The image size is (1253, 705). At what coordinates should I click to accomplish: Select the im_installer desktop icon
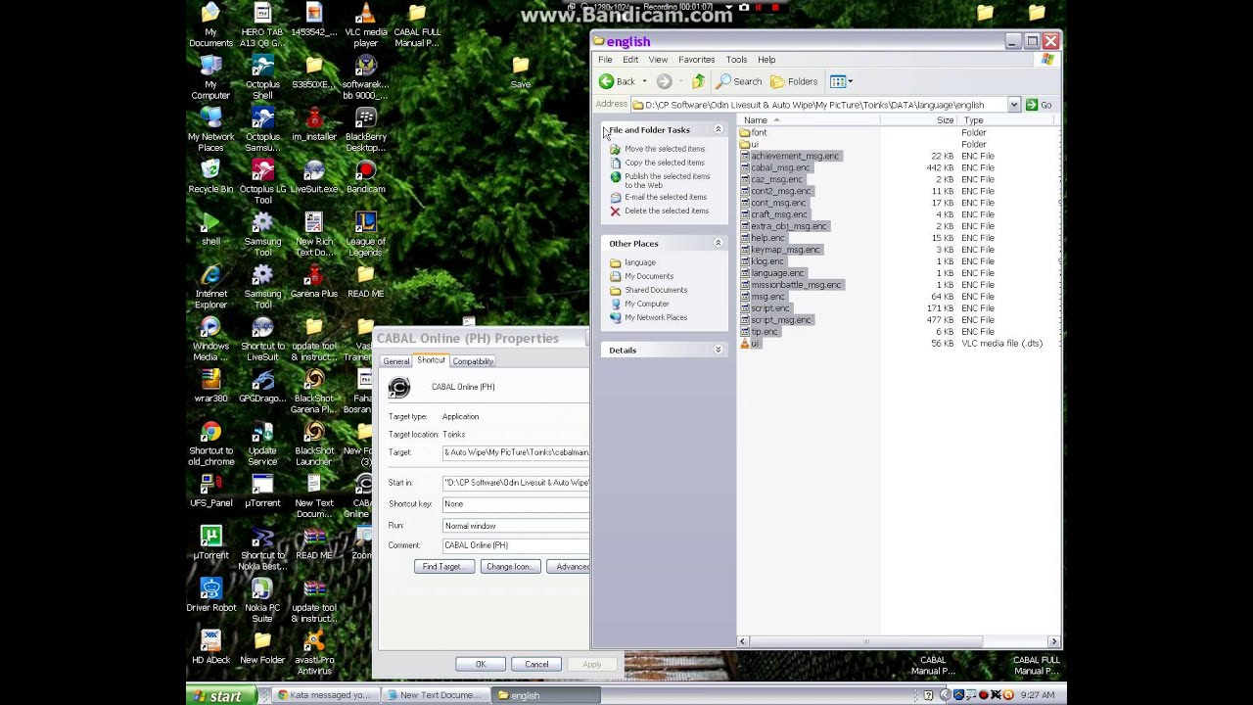[314, 123]
